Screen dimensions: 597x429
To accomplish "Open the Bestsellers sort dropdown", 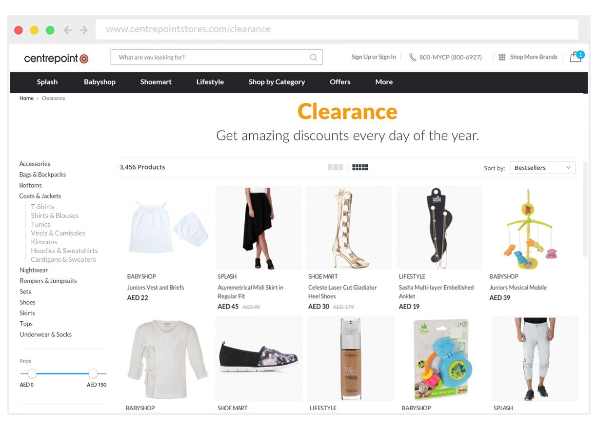I will pos(542,168).
